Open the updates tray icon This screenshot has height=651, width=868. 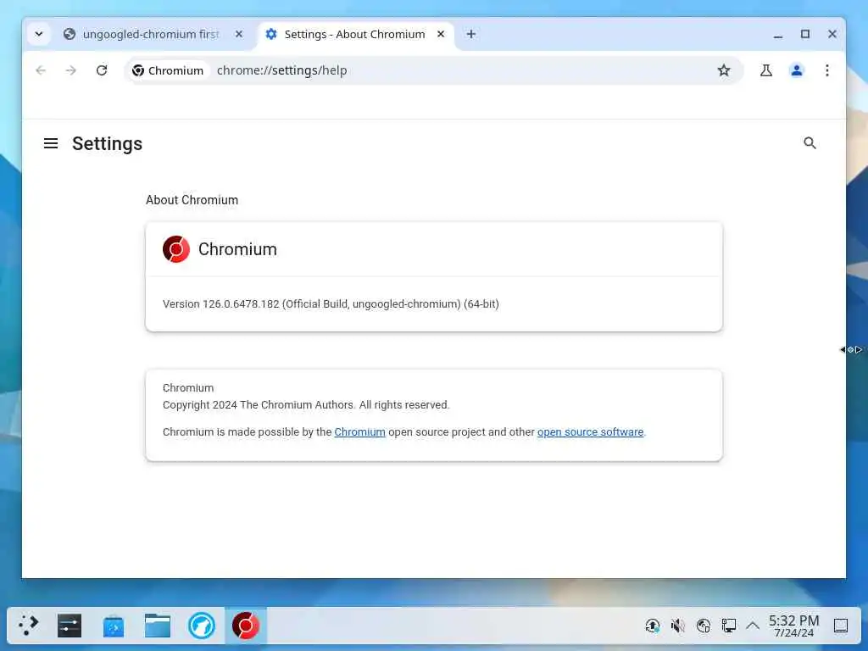click(x=653, y=626)
